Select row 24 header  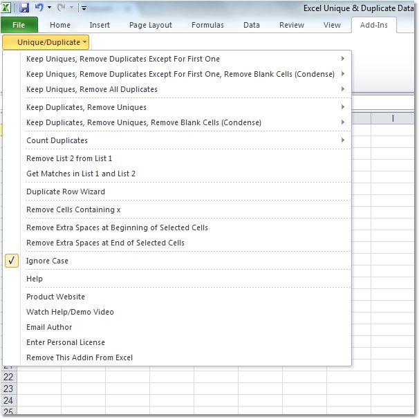(8, 400)
